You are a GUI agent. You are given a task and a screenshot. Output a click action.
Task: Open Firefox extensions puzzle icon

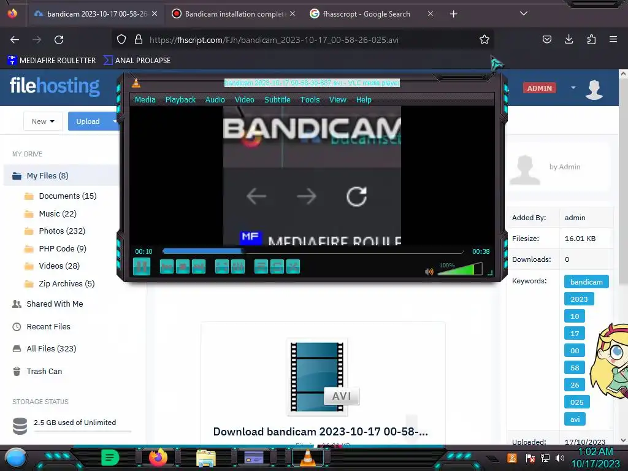point(591,39)
